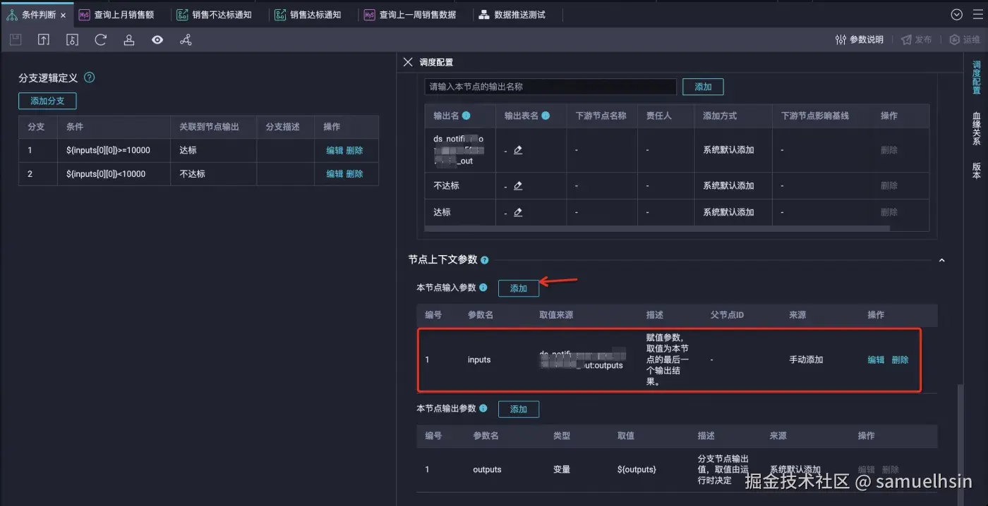
Task: Close the 条件判断 tab
Action: pyautogui.click(x=63, y=15)
